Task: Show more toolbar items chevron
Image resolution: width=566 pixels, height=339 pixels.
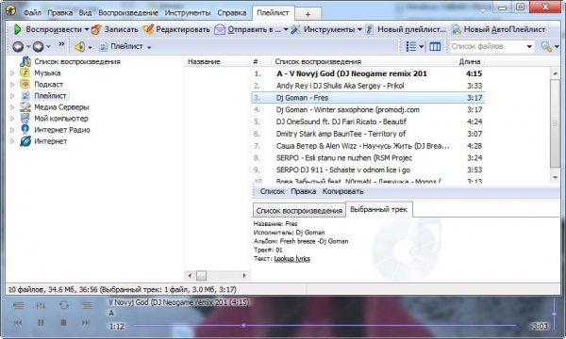Action: [61, 44]
